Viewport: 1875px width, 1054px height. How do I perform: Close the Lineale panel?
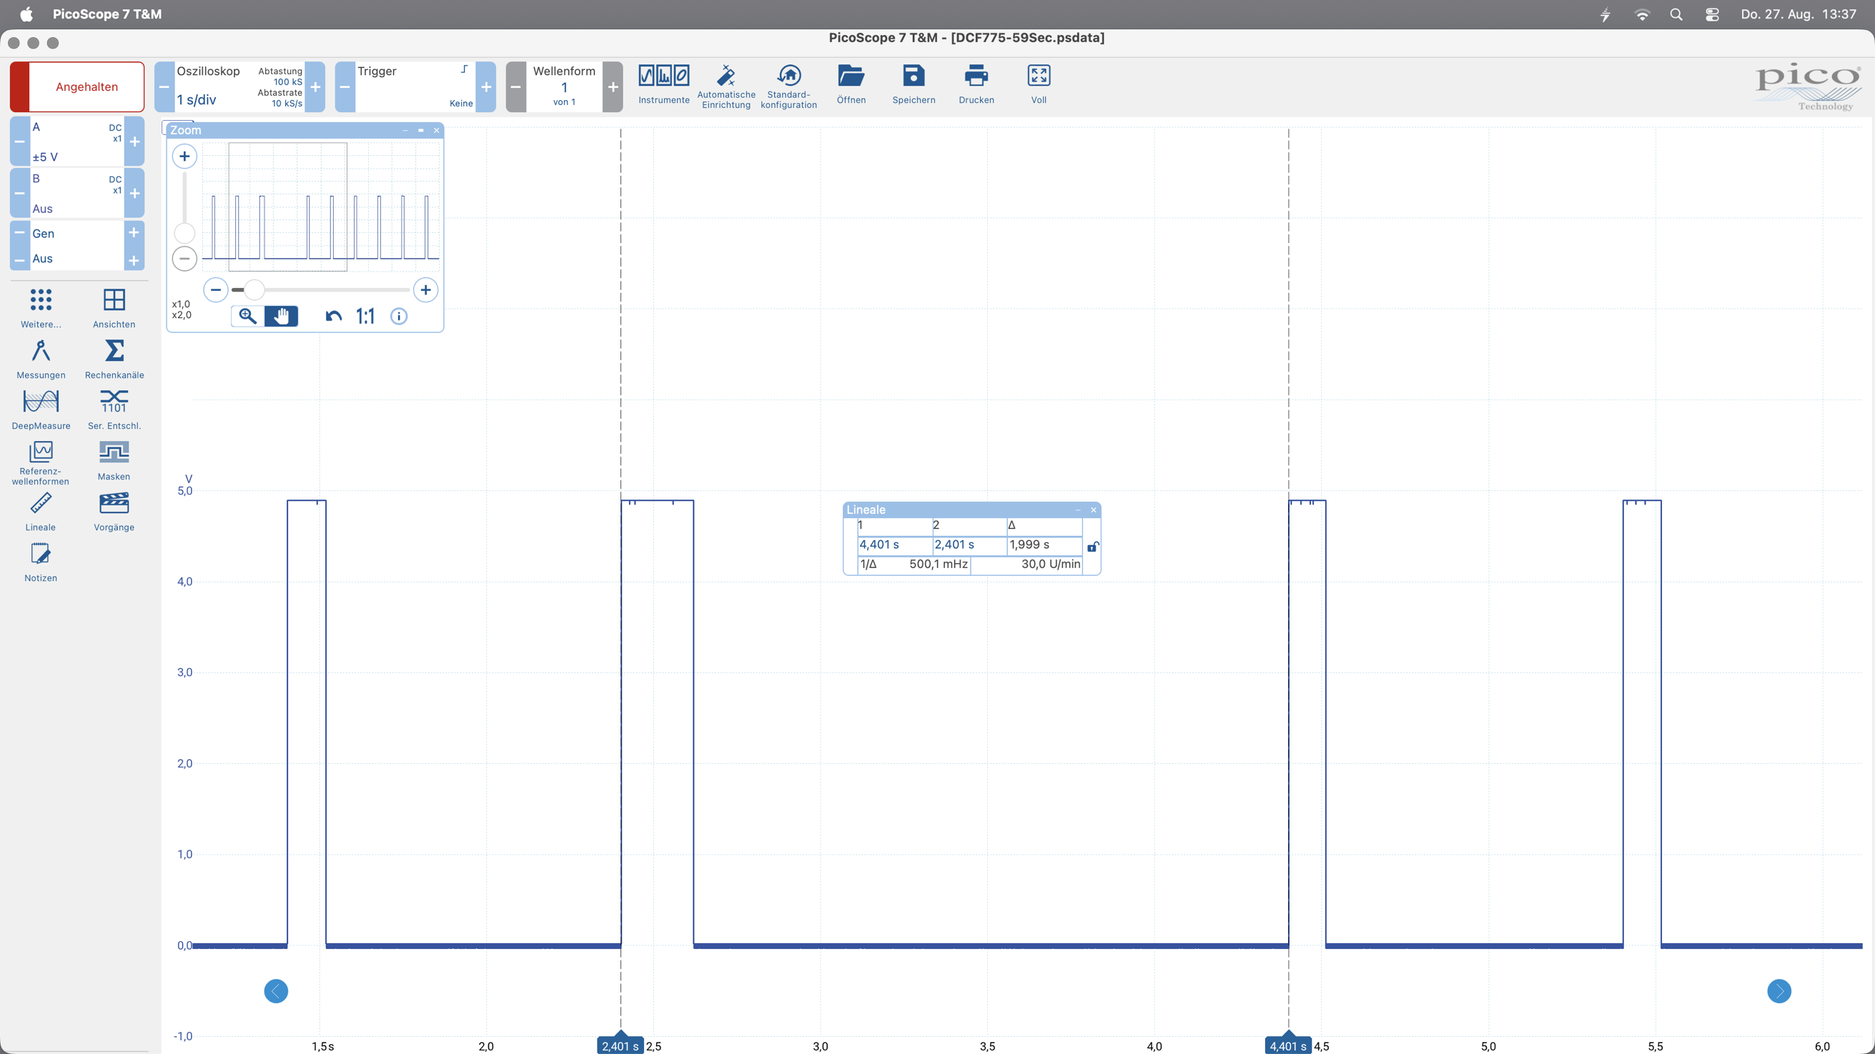pyautogui.click(x=1093, y=510)
